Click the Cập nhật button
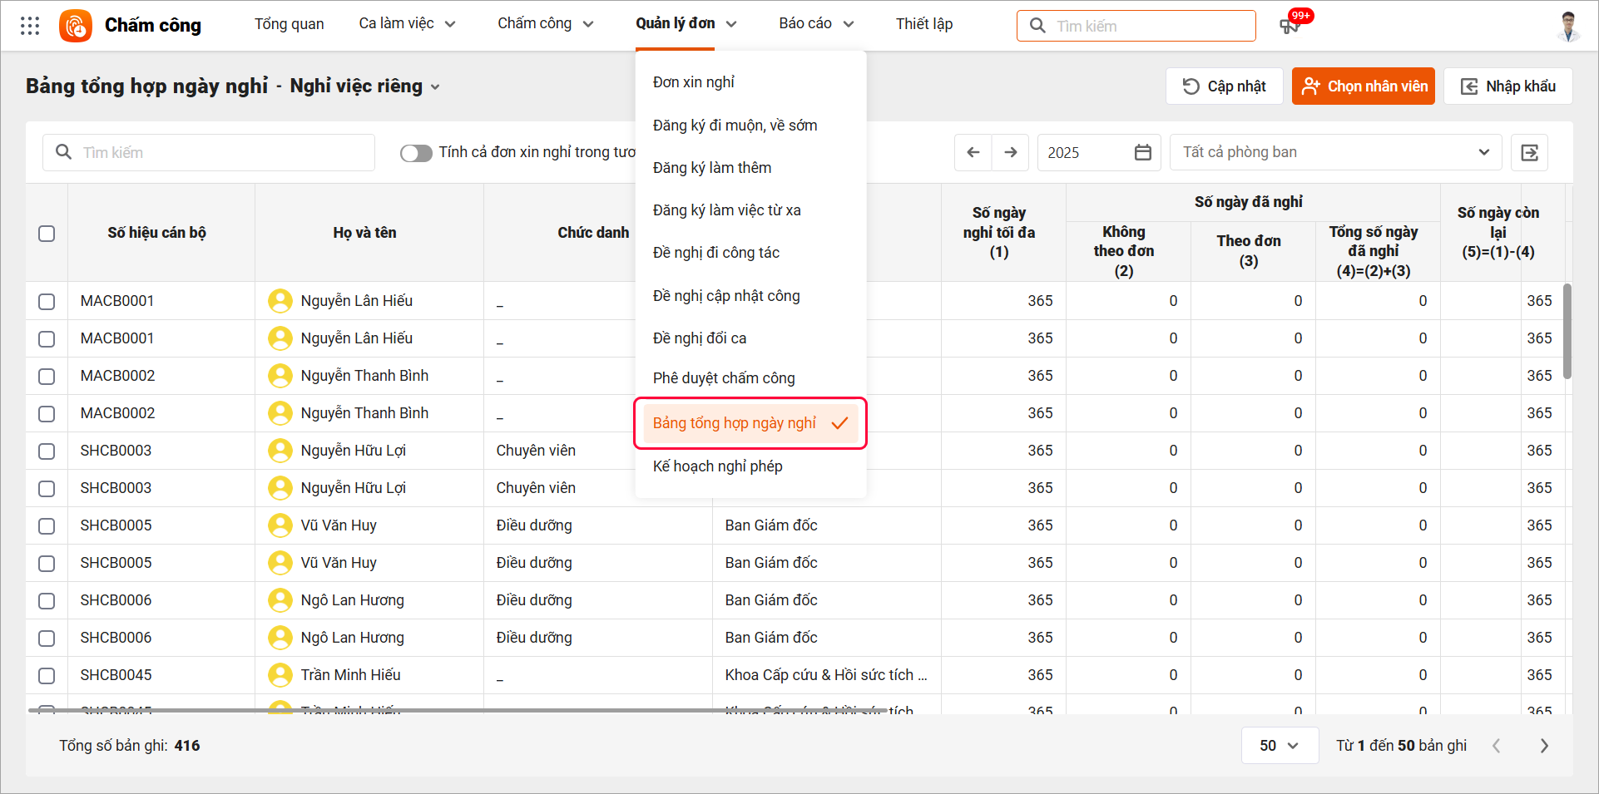This screenshot has width=1599, height=794. [x=1224, y=86]
